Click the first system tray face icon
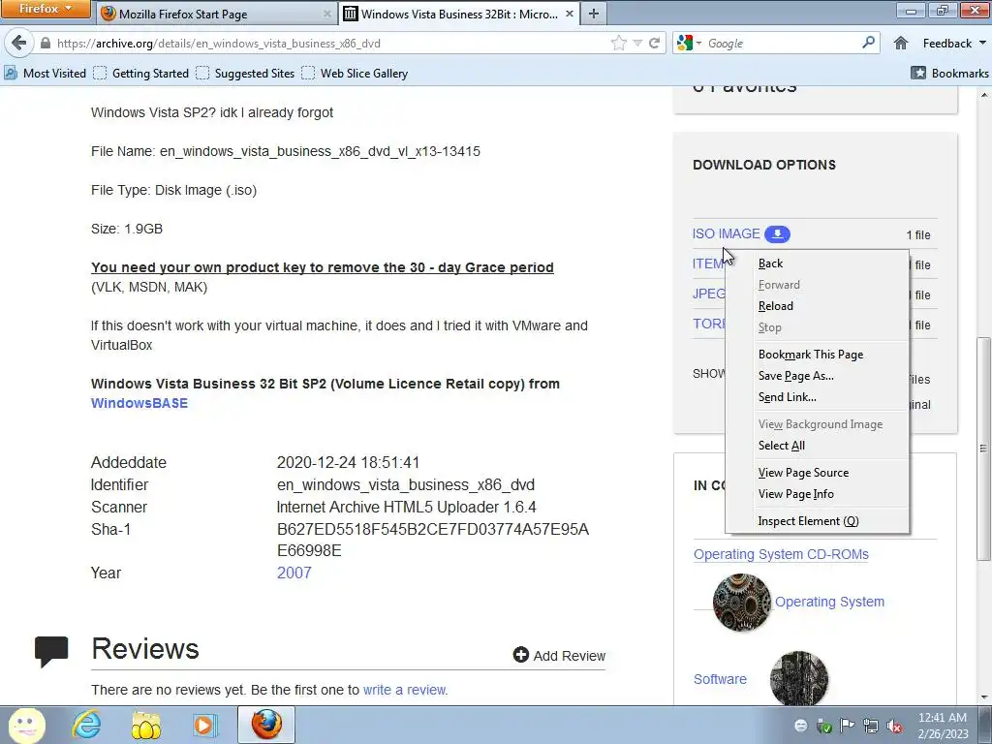The height and width of the screenshot is (744, 992). click(800, 726)
